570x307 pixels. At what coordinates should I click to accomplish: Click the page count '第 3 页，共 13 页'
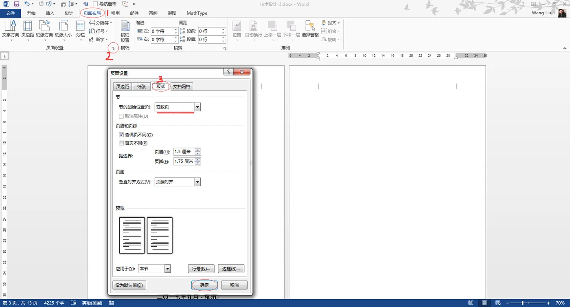[x=20, y=303]
